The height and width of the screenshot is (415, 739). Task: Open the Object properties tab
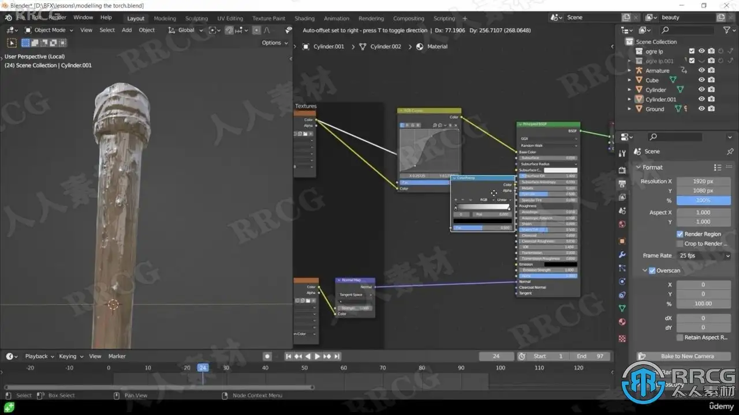pyautogui.click(x=622, y=241)
